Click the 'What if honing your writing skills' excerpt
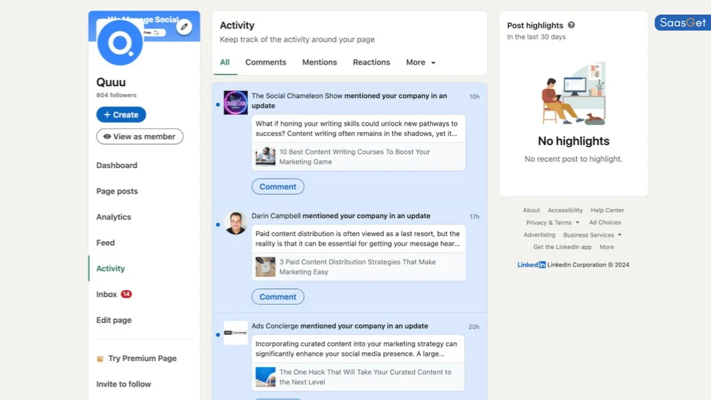 (356, 128)
